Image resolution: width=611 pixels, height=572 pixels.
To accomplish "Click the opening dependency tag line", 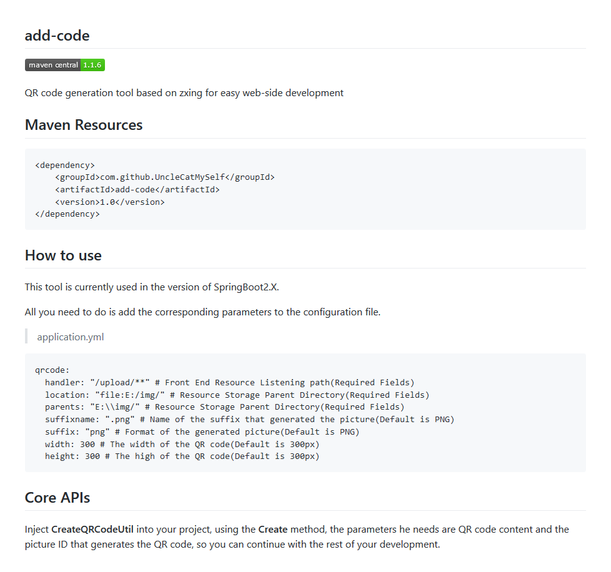I will (x=65, y=165).
